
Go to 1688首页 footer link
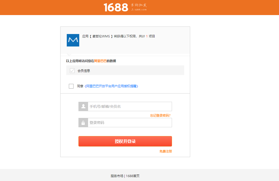(133, 176)
